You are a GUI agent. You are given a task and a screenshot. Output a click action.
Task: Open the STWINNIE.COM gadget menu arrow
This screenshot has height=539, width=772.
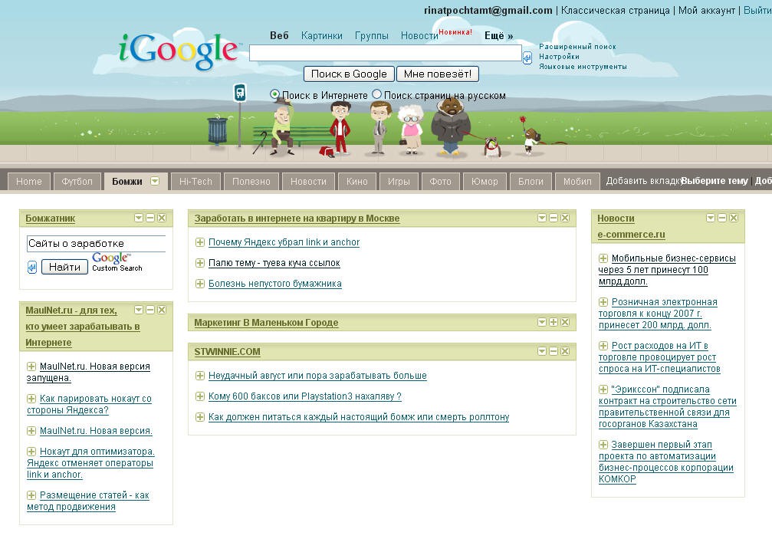[x=542, y=351]
